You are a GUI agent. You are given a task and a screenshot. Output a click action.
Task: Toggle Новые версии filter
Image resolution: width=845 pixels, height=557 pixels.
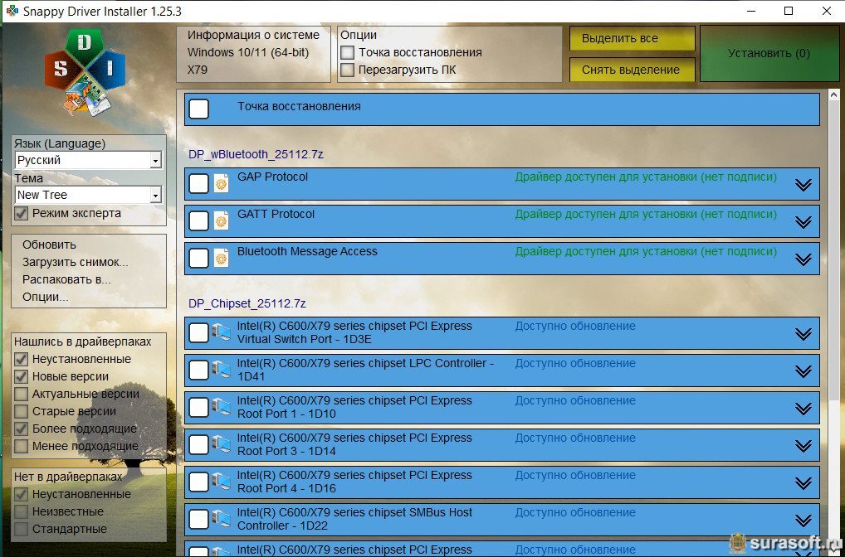pos(21,376)
